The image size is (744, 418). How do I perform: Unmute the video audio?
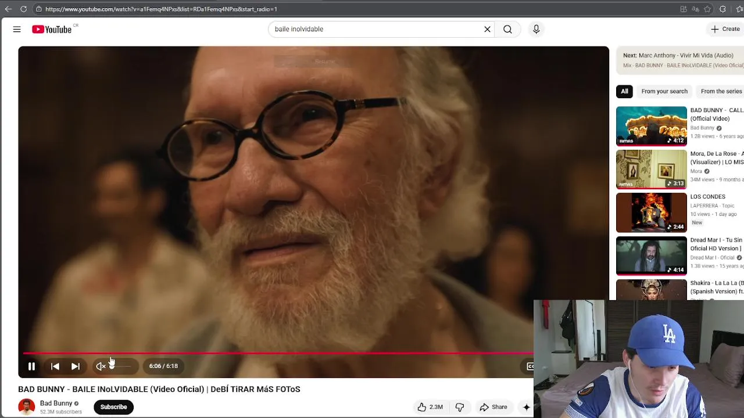click(x=101, y=366)
